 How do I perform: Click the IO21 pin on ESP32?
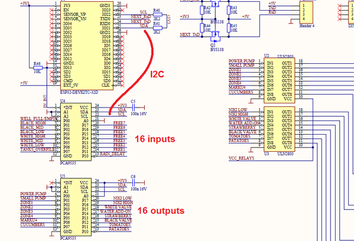pos(106,28)
